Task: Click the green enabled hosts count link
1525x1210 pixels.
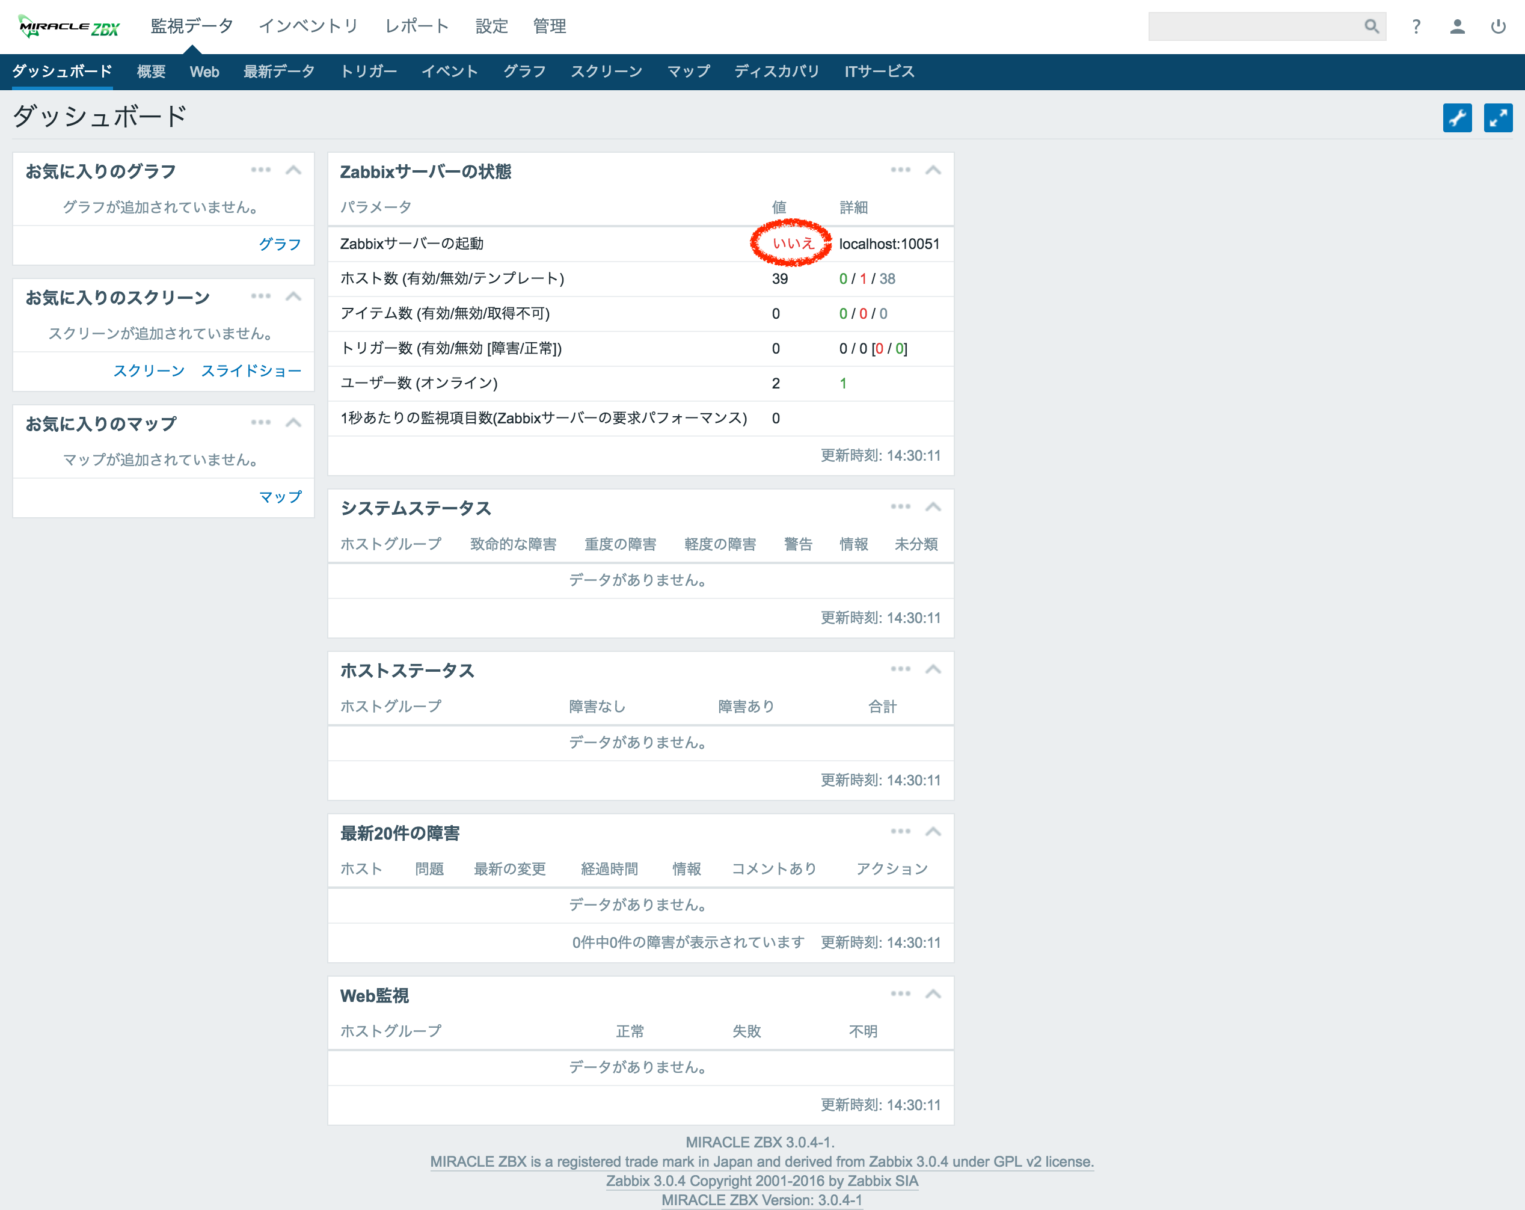Action: click(x=842, y=278)
